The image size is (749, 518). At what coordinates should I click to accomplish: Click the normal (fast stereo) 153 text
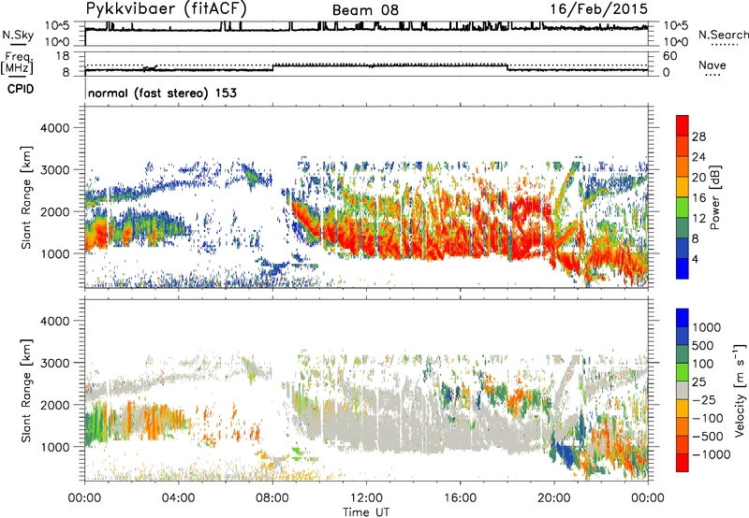tap(162, 93)
